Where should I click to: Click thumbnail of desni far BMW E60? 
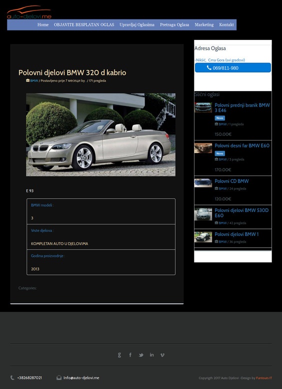(203, 148)
